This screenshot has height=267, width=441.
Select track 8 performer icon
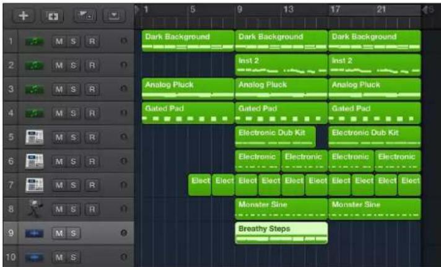point(35,209)
